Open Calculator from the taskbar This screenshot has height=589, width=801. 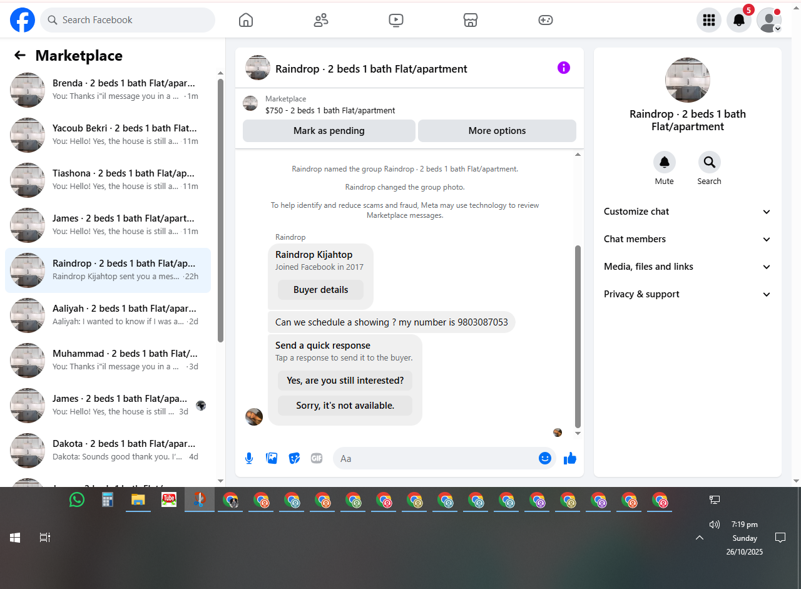pyautogui.click(x=108, y=499)
